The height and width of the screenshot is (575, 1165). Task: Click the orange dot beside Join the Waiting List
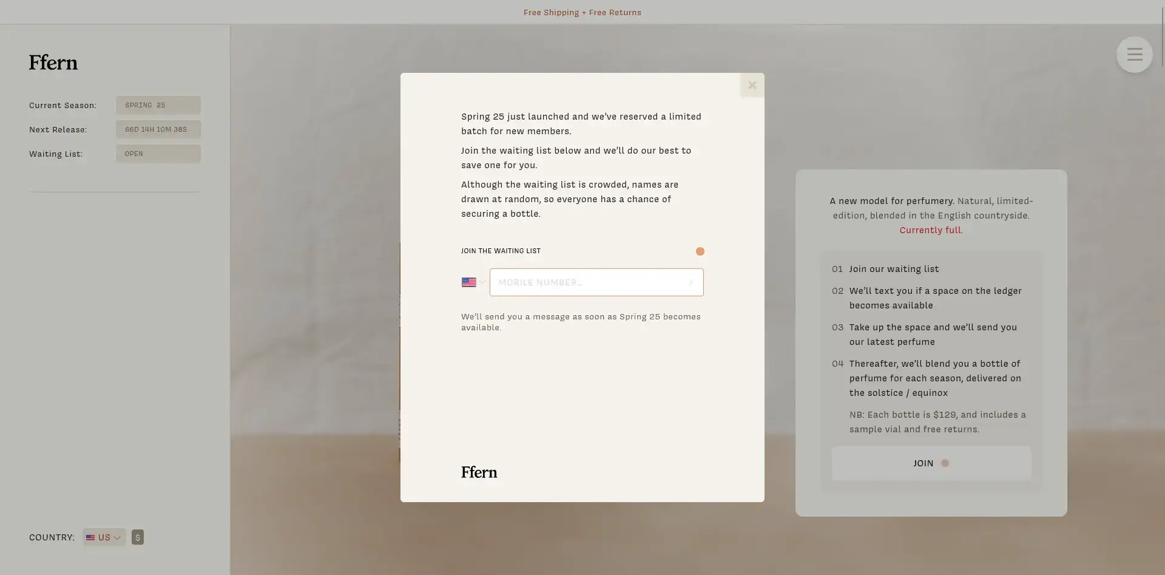(700, 251)
